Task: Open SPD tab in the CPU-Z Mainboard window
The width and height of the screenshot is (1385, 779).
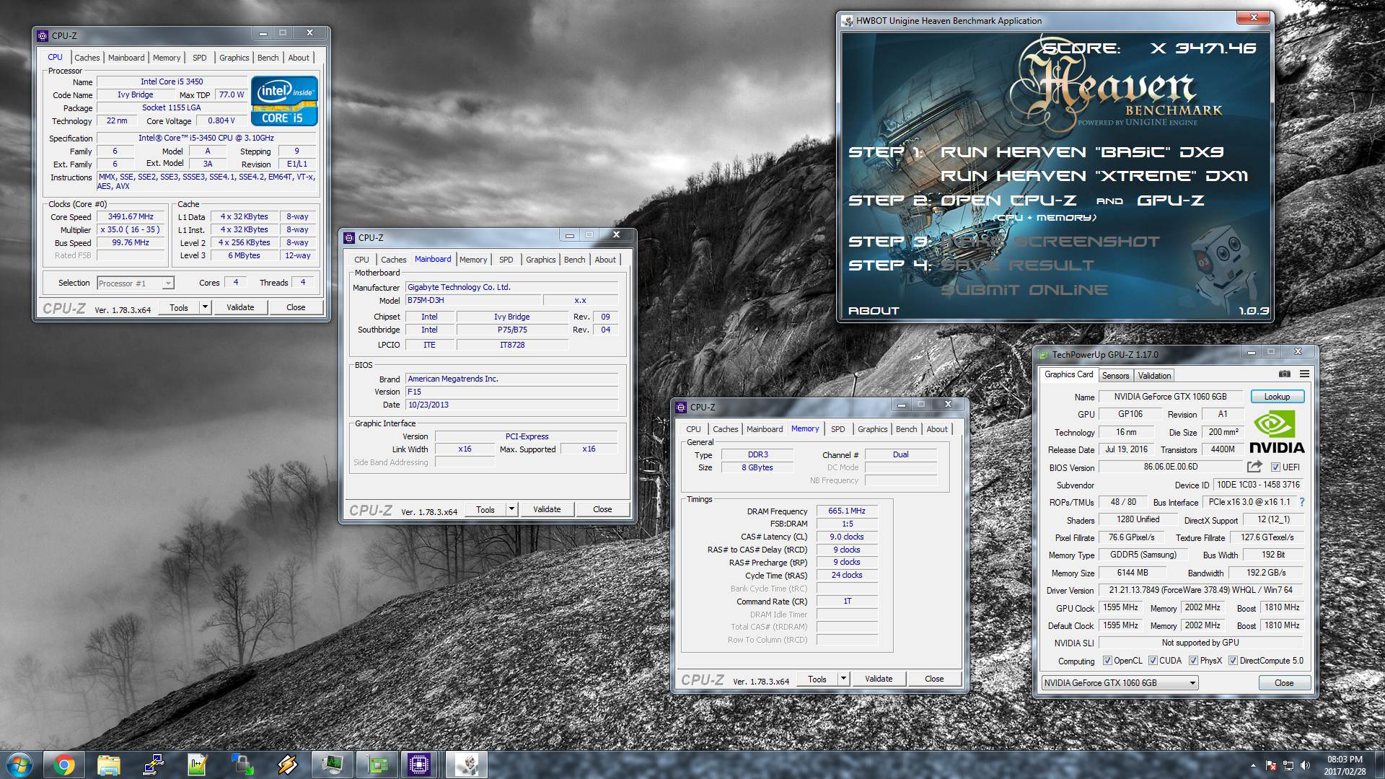Action: [x=506, y=260]
